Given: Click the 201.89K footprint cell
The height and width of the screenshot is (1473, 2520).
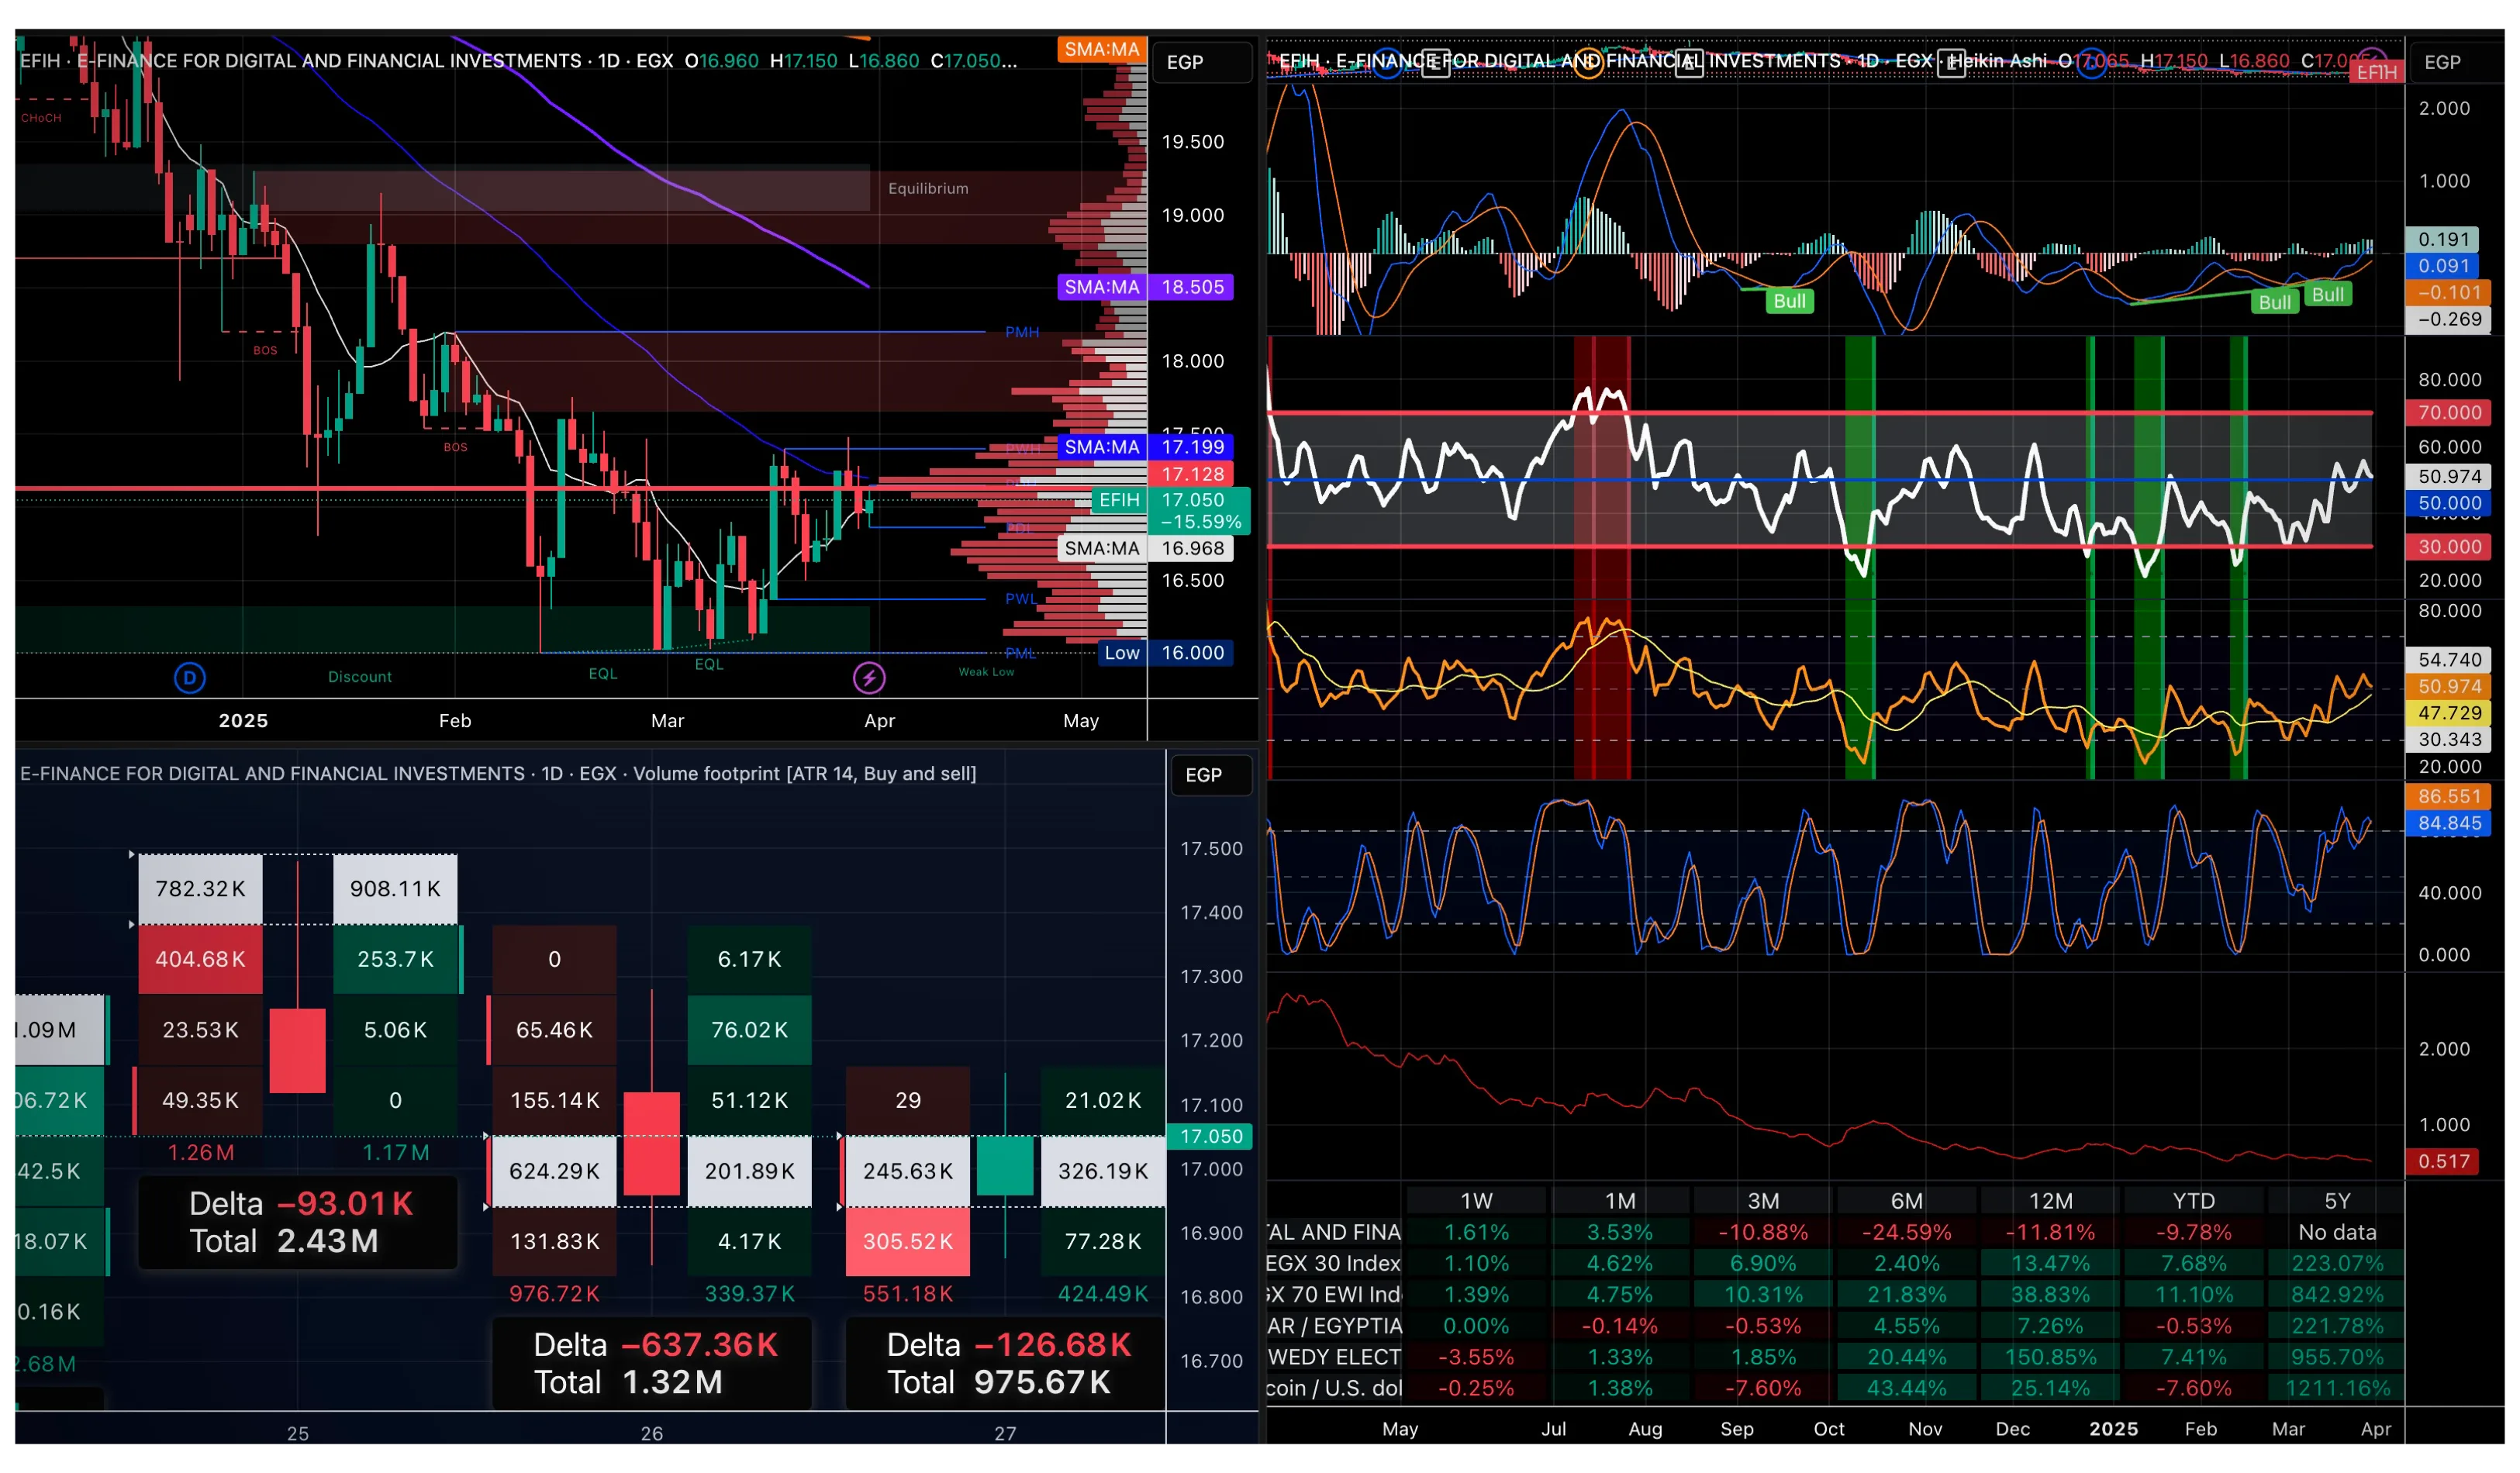Looking at the screenshot, I should click(749, 1171).
